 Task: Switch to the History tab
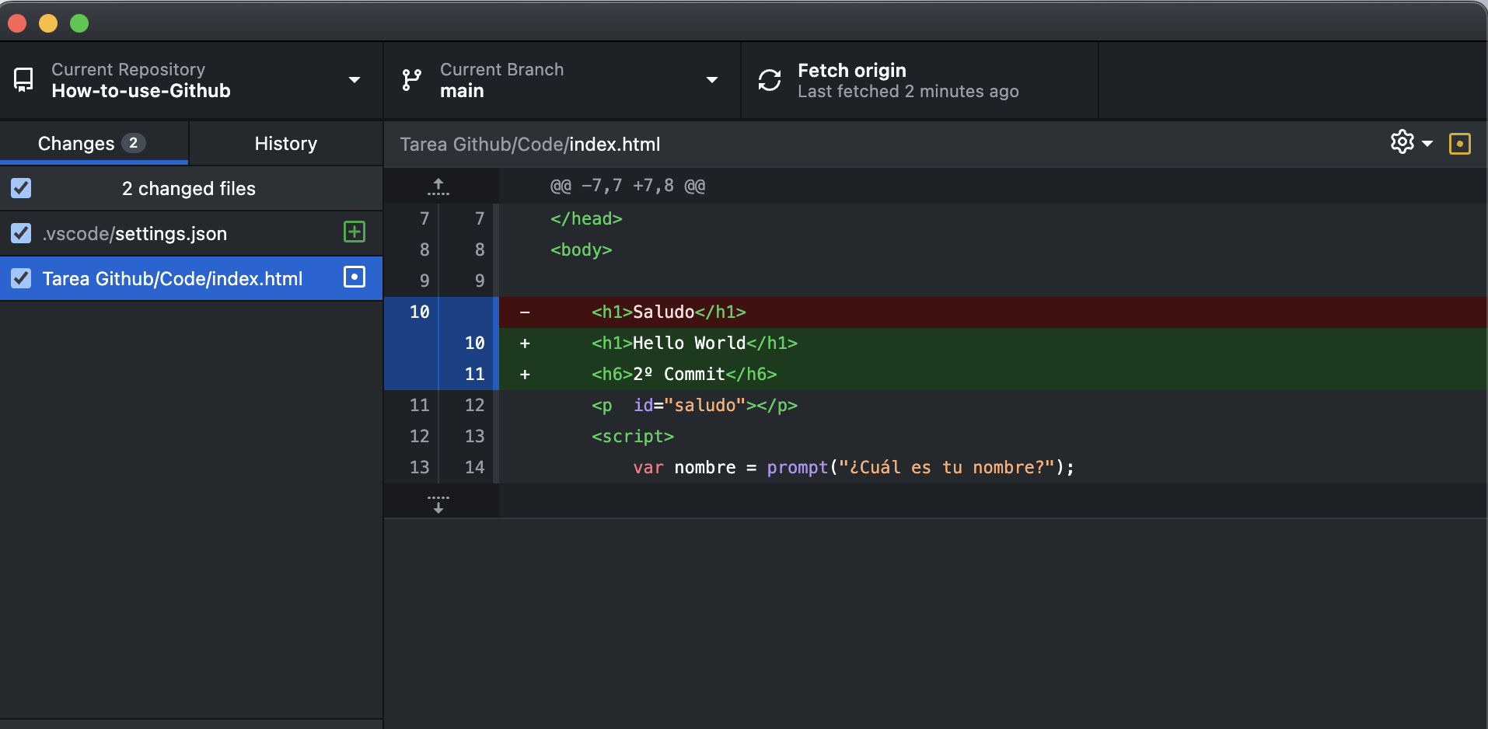coord(285,144)
